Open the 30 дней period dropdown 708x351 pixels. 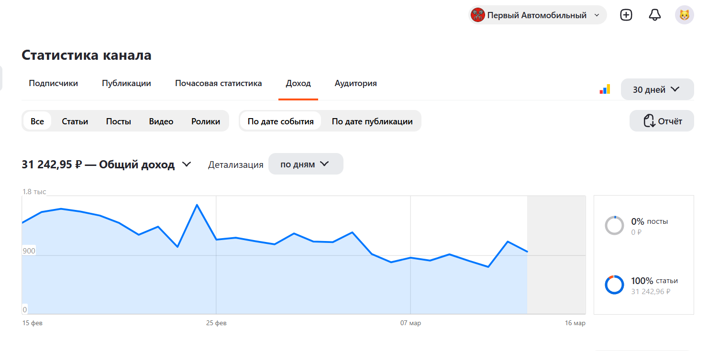tap(657, 89)
